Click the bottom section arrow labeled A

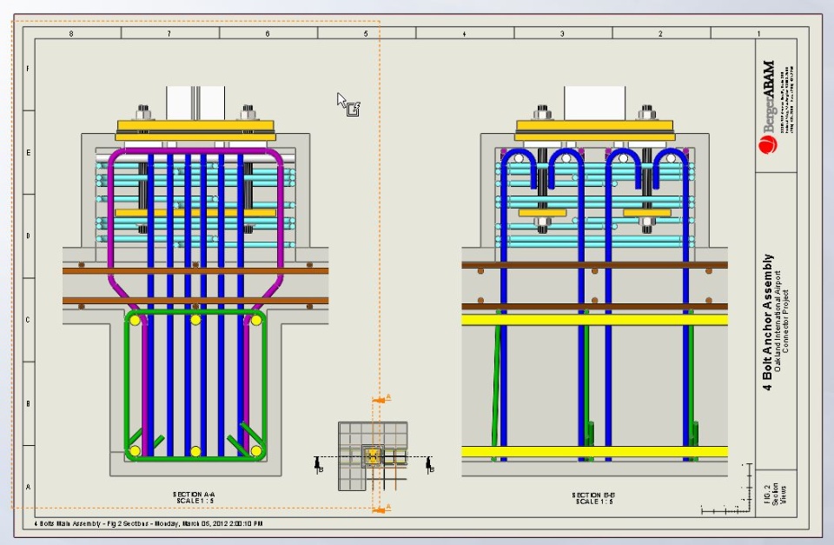tap(382, 509)
